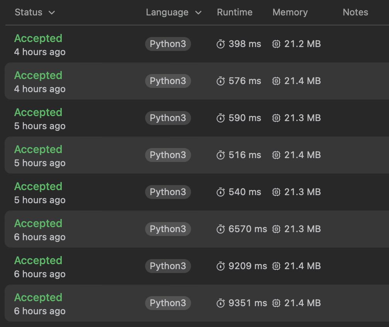
Task: Open the Accepted submission with 398 ms runtime
Action: [x=38, y=39]
